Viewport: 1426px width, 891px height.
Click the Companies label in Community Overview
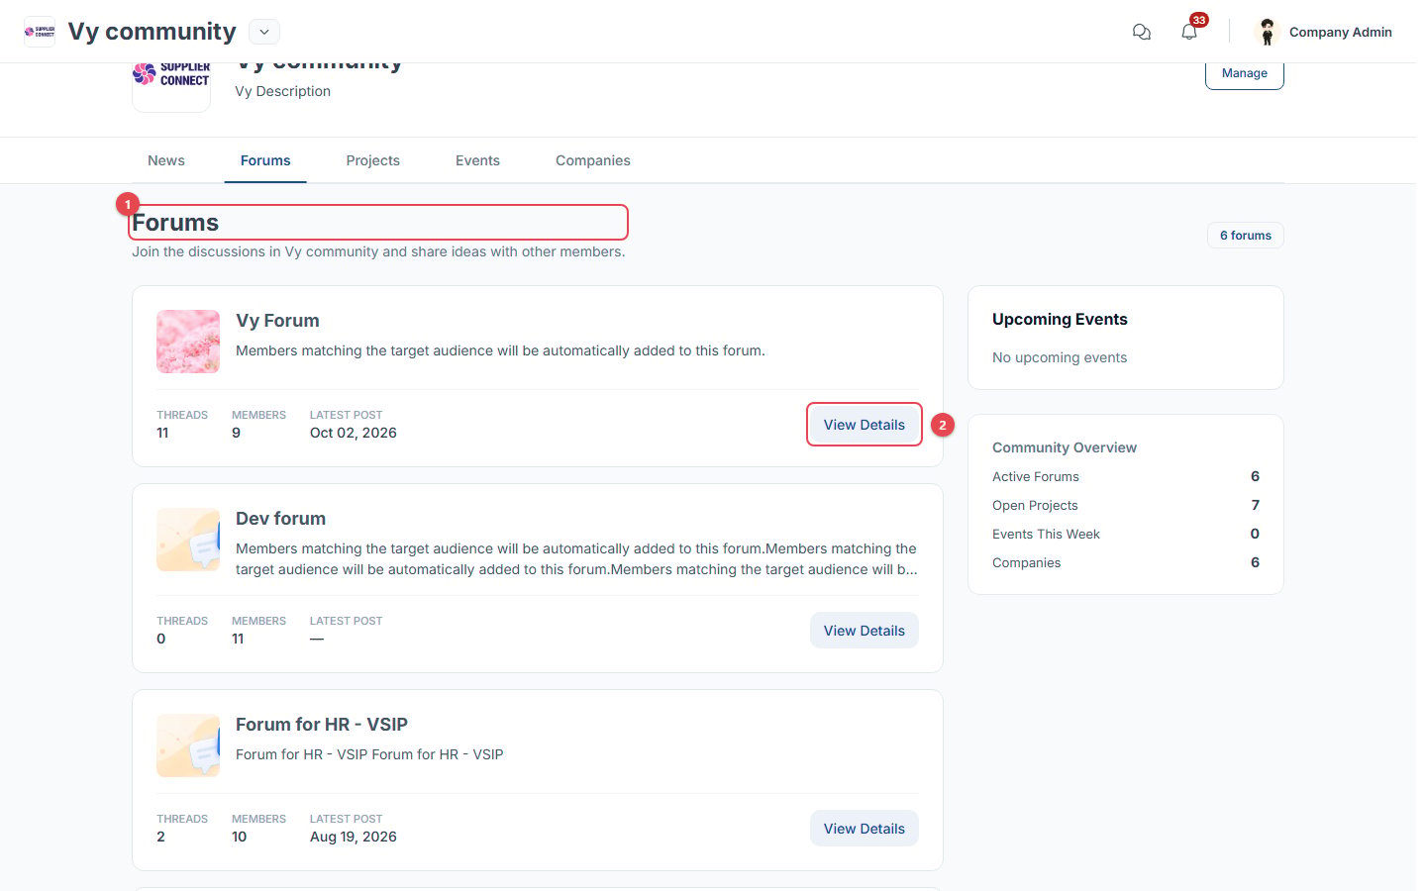[x=1026, y=562]
